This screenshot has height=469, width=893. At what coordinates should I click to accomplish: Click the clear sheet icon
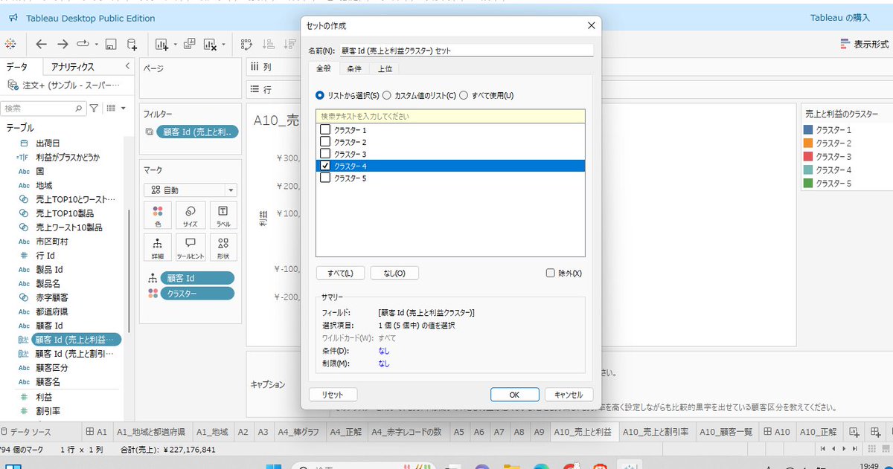pyautogui.click(x=210, y=44)
